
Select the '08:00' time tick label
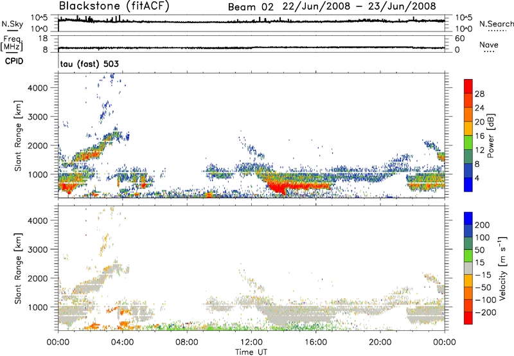(187, 343)
